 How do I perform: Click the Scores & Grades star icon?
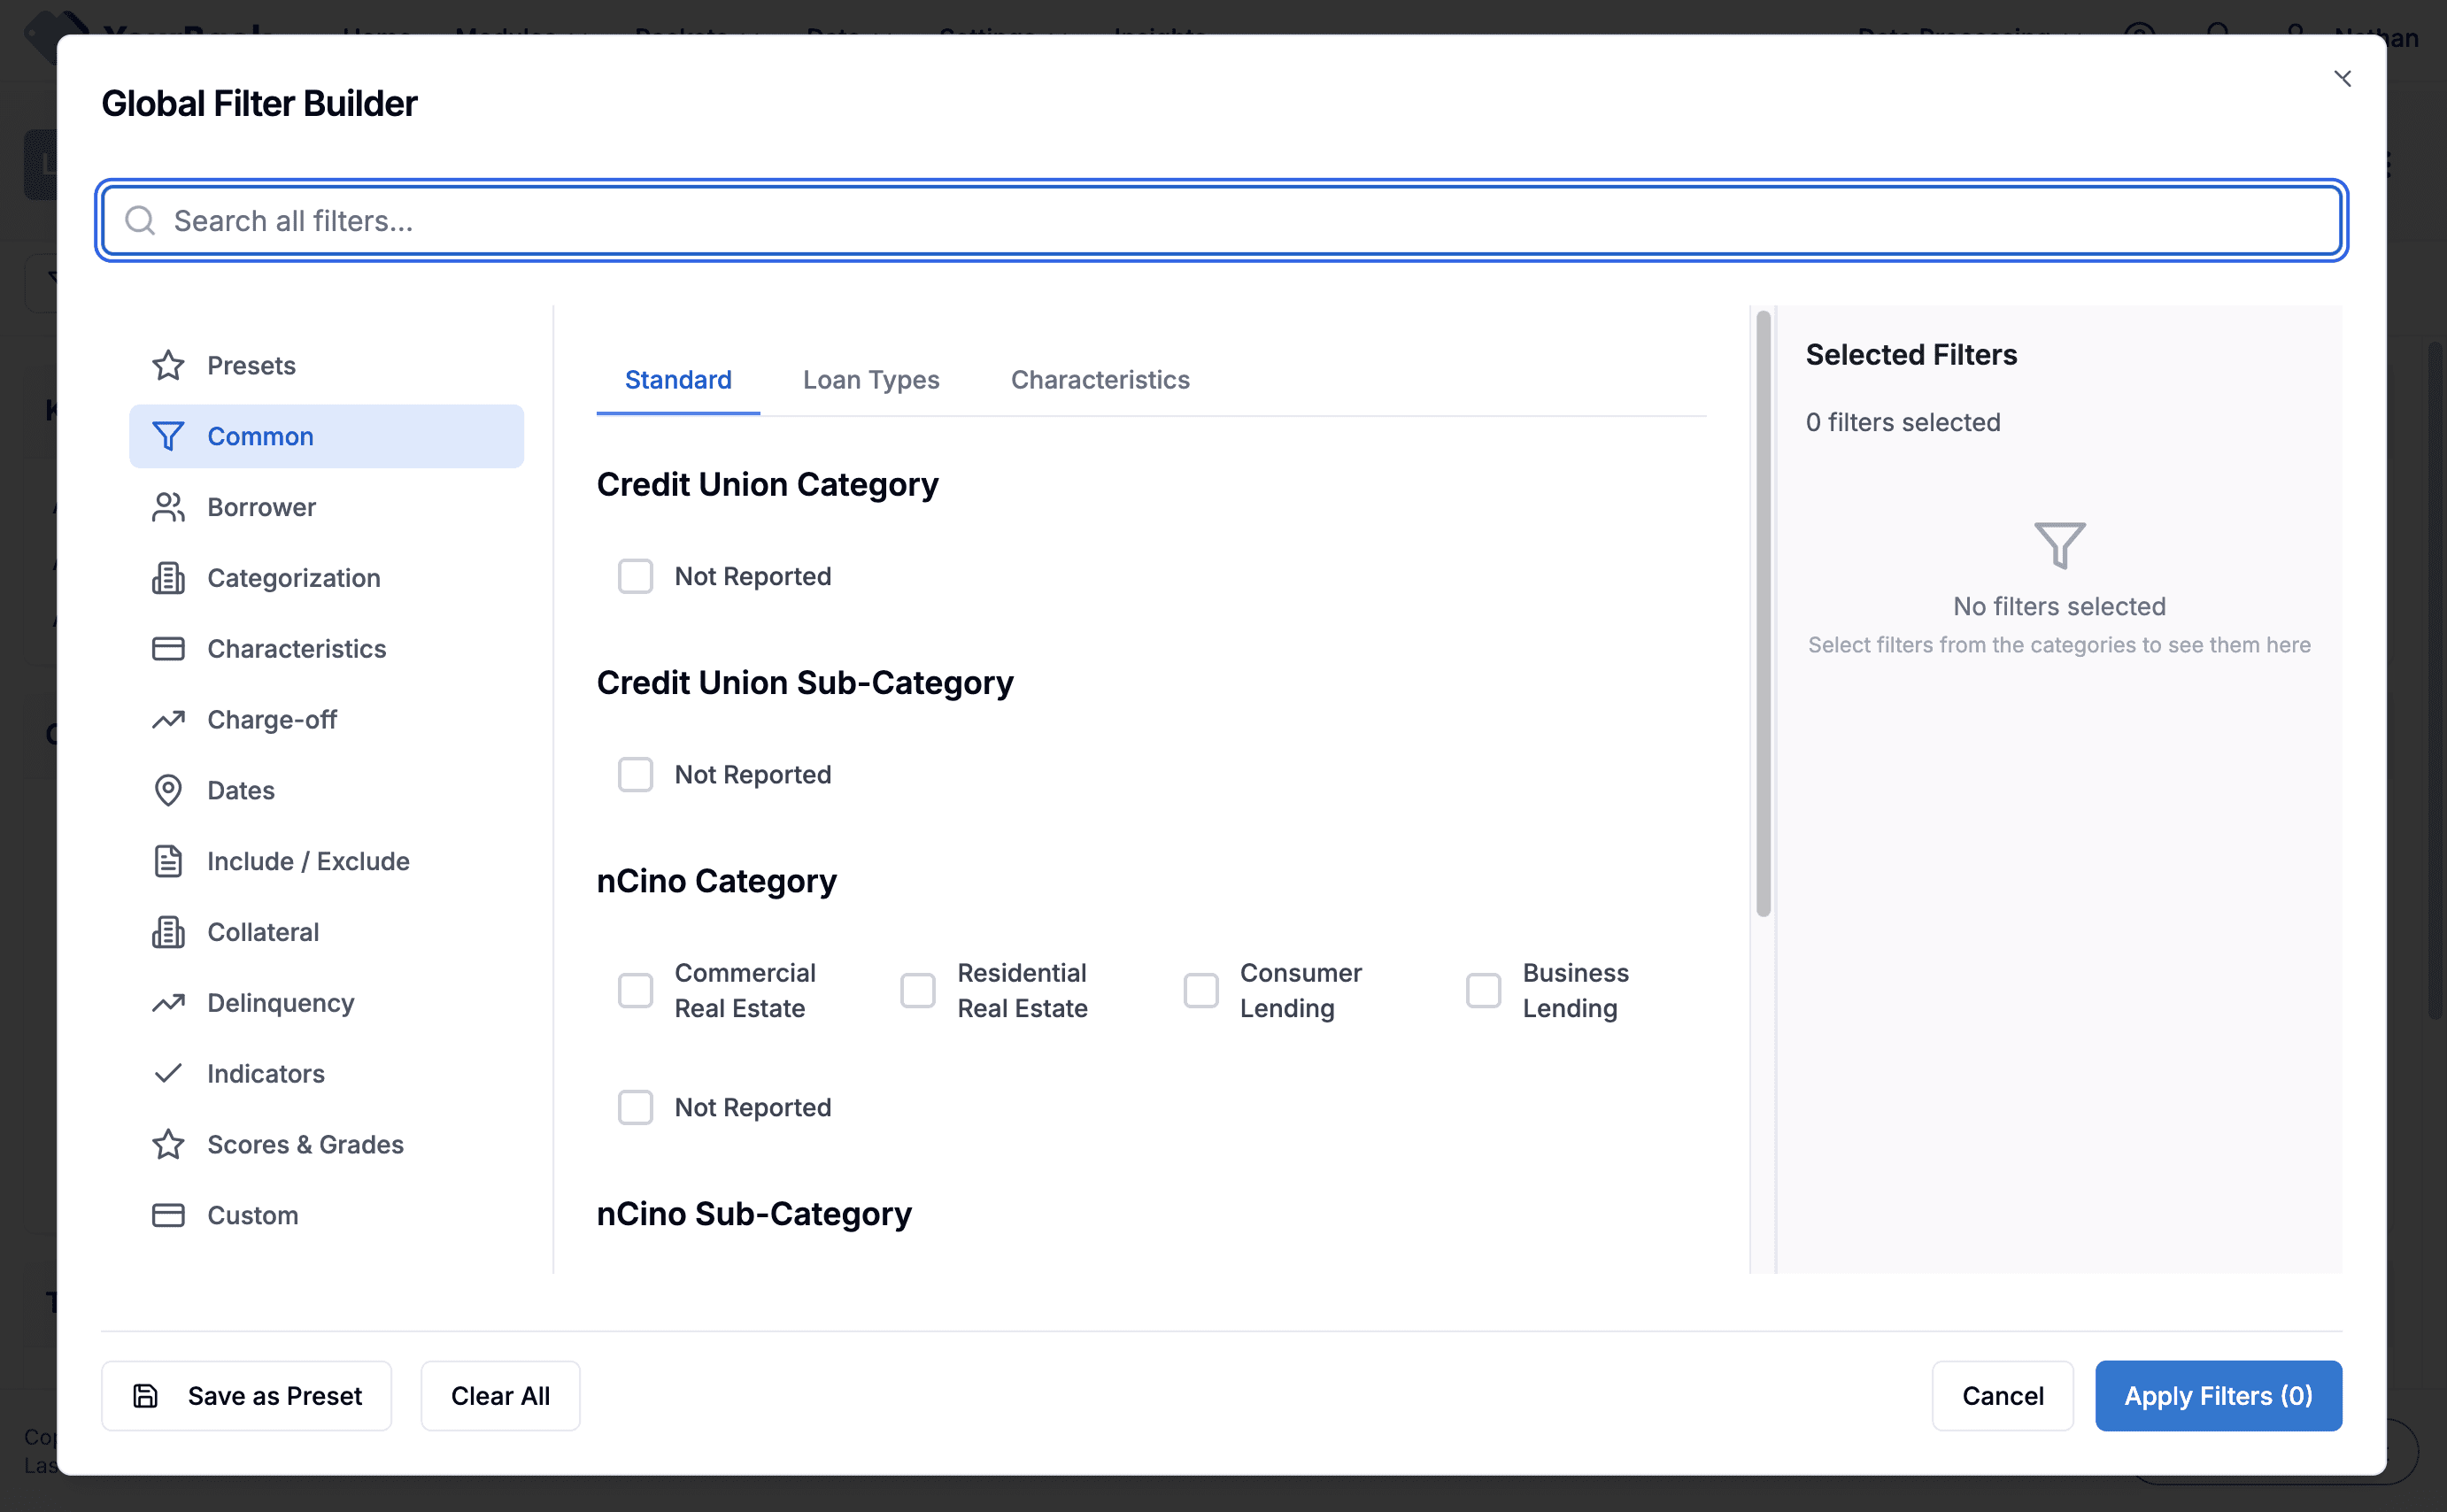pyautogui.click(x=168, y=1144)
